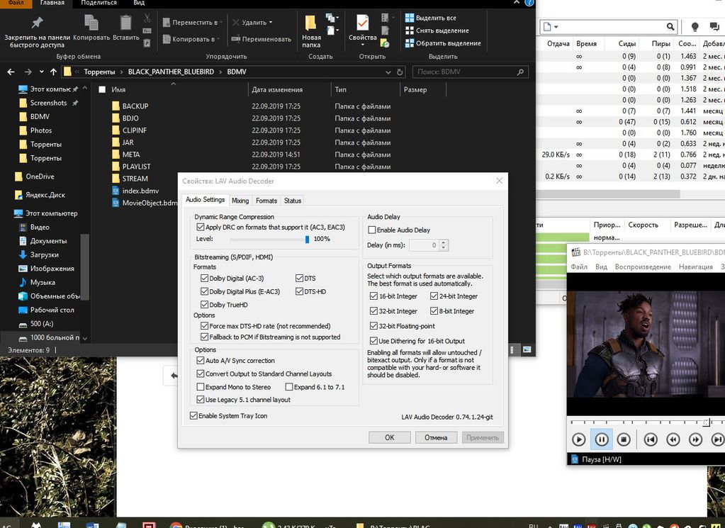Click the Properties icon in Explorer ribbon
Image resolution: width=725 pixels, height=528 pixels.
pos(362,23)
